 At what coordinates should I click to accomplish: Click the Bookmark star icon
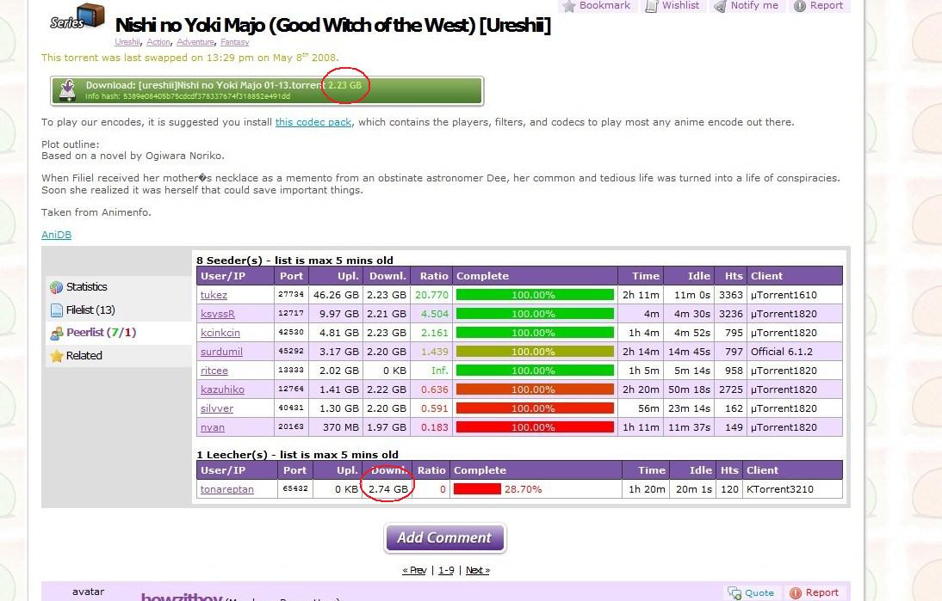(x=568, y=6)
